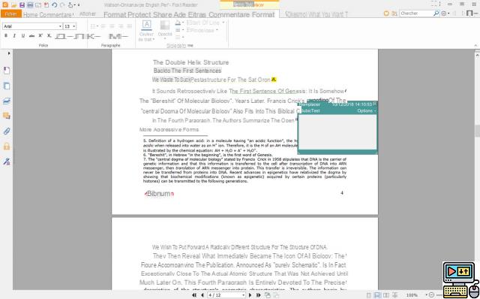Toggle strikethrough formatting
Screen dimensions: 480x299
click(31, 36)
